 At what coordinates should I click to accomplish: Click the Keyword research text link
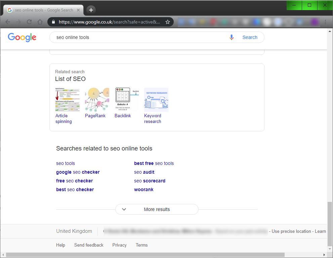point(153,119)
